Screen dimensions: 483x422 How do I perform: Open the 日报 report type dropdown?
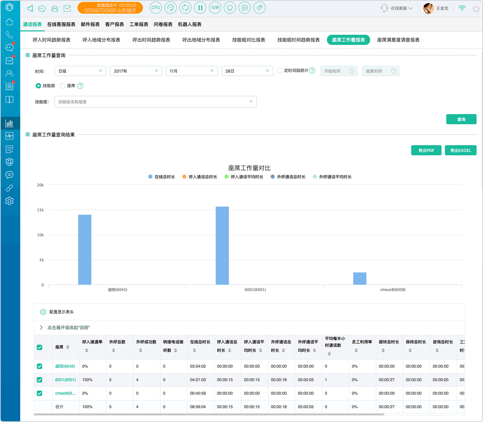(80, 71)
